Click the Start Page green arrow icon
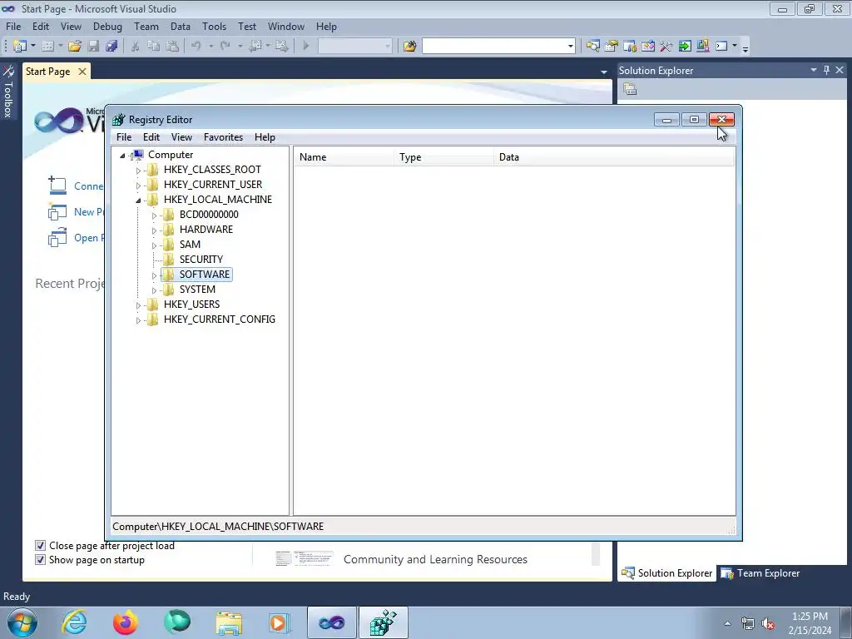This screenshot has width=852, height=639. click(x=685, y=47)
